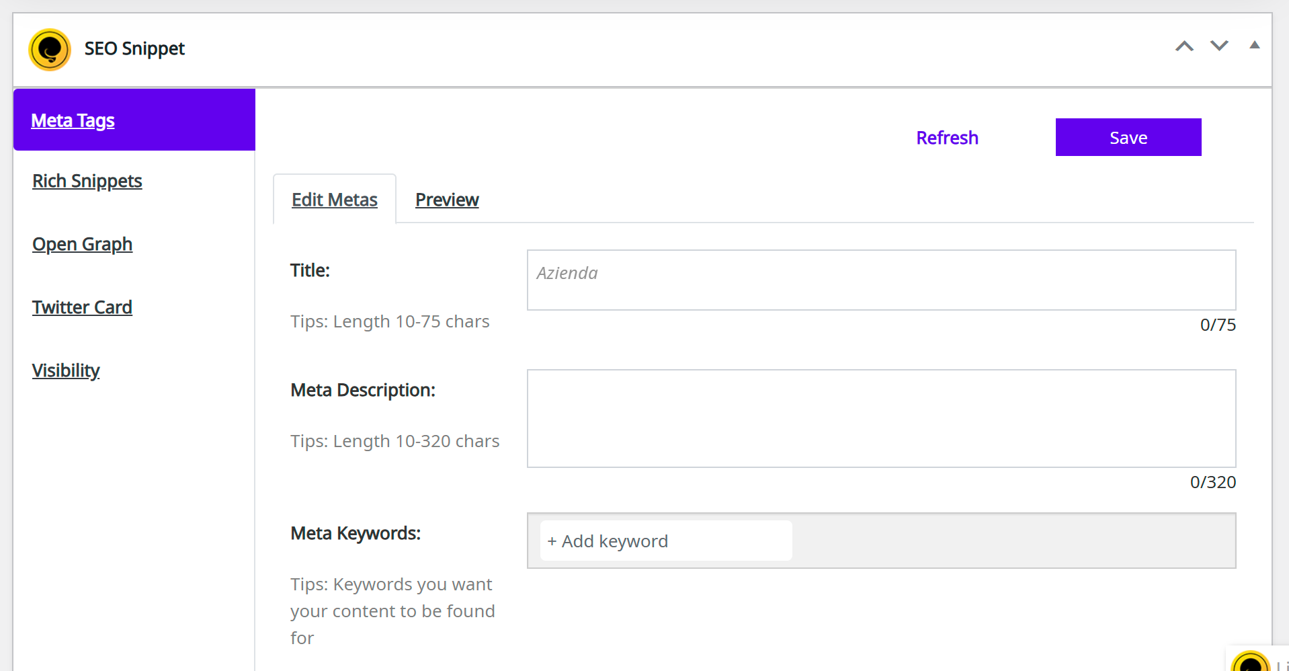Click the Meta Keywords field label

(x=356, y=533)
